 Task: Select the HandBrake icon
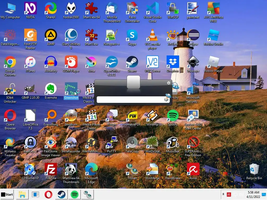pyautogui.click(x=173, y=171)
